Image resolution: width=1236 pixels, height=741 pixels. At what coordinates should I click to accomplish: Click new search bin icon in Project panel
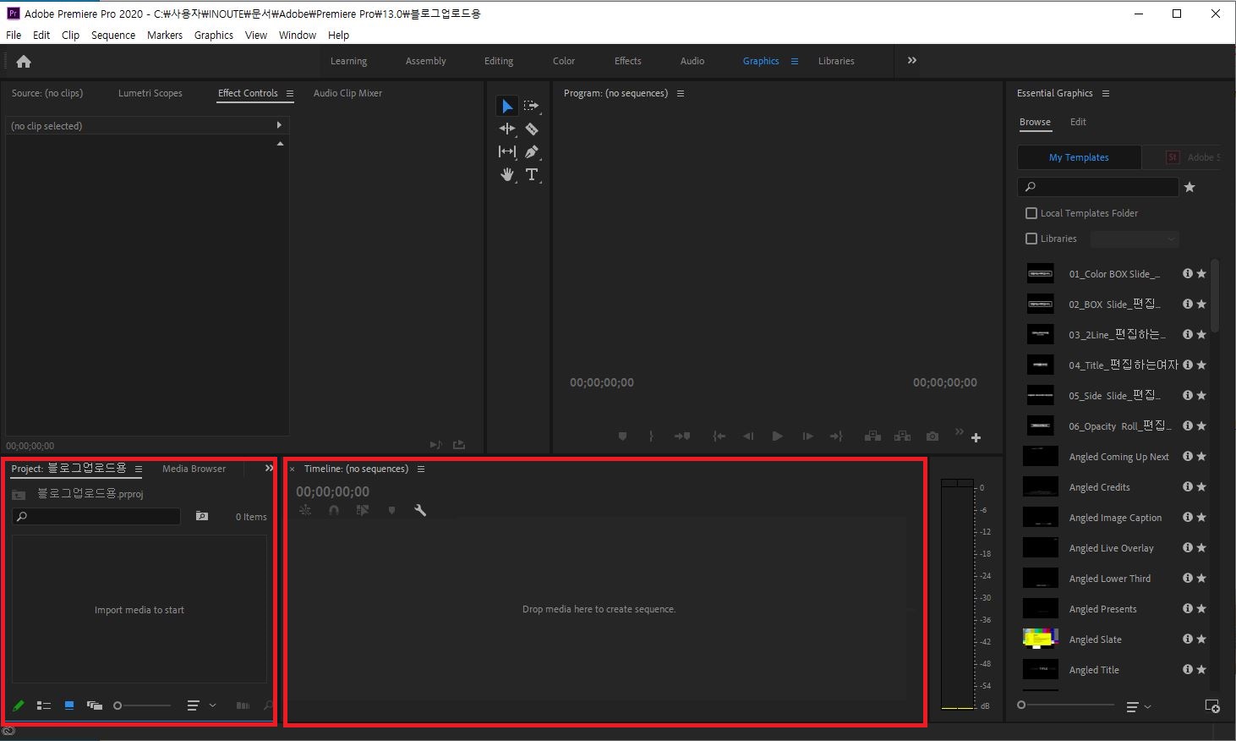coord(201,516)
